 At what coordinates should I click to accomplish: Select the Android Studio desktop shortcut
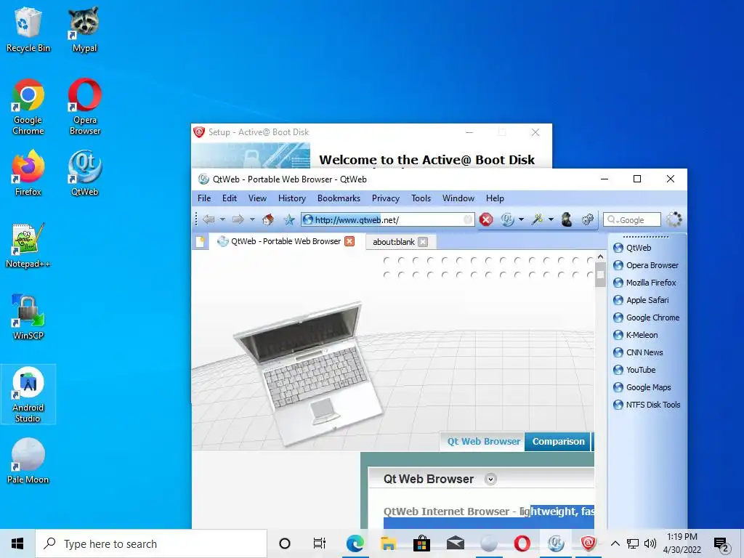[x=28, y=395]
